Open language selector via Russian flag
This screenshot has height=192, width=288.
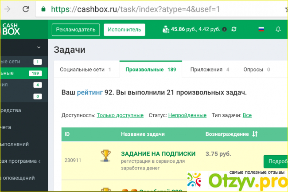coord(261,30)
